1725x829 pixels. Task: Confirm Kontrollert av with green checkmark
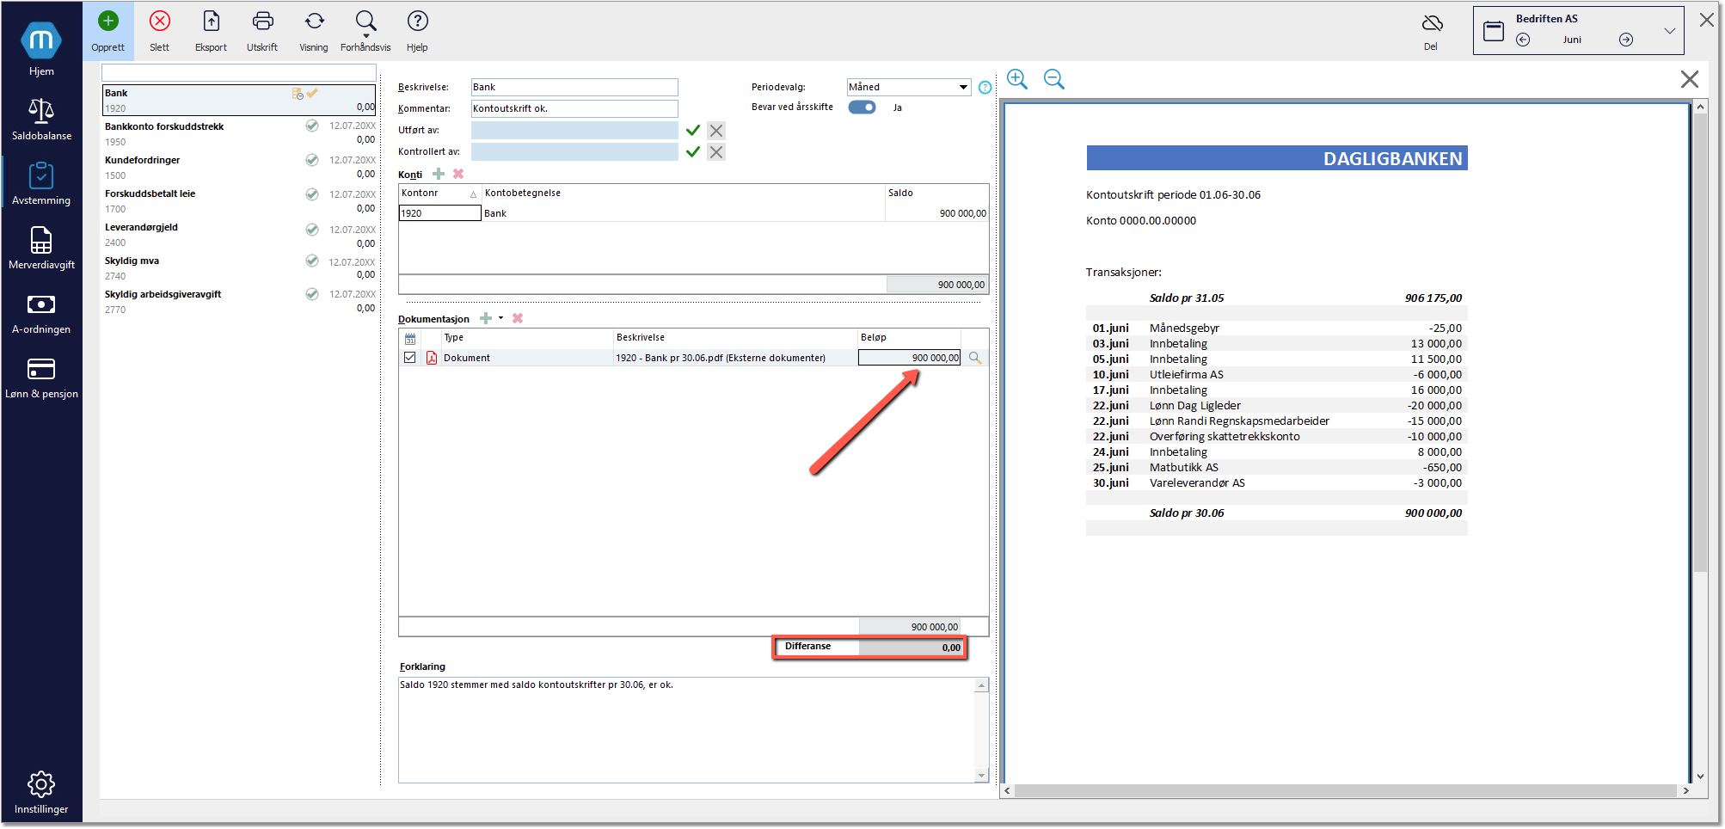pos(693,152)
